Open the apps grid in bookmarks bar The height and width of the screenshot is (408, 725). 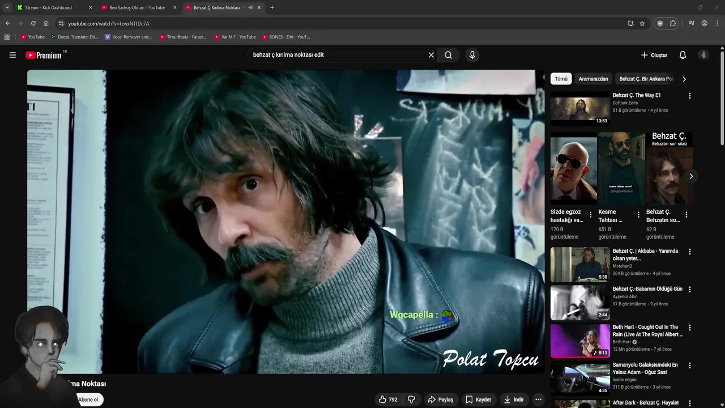(x=7, y=37)
